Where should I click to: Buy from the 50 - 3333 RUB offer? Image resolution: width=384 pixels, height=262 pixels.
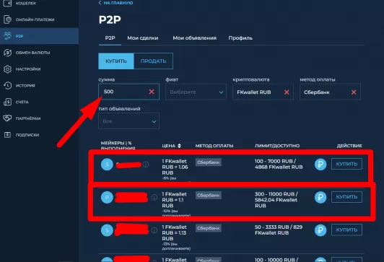tap(346, 230)
